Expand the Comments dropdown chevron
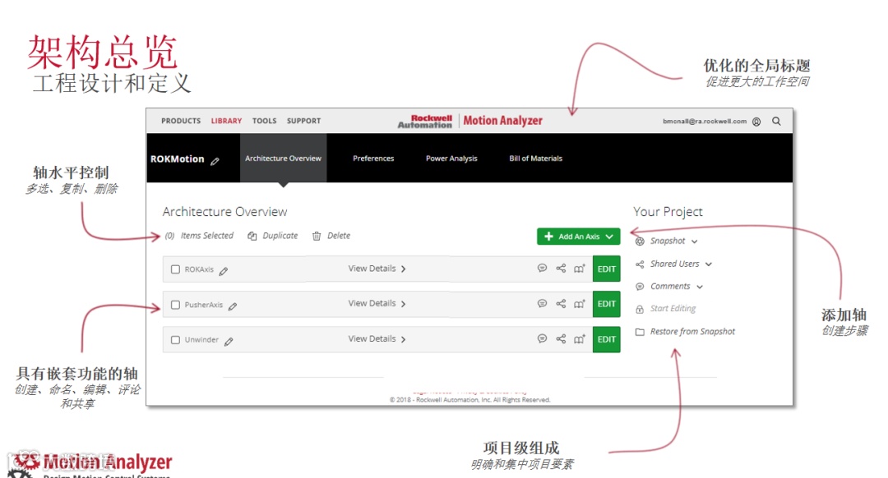 pos(700,287)
